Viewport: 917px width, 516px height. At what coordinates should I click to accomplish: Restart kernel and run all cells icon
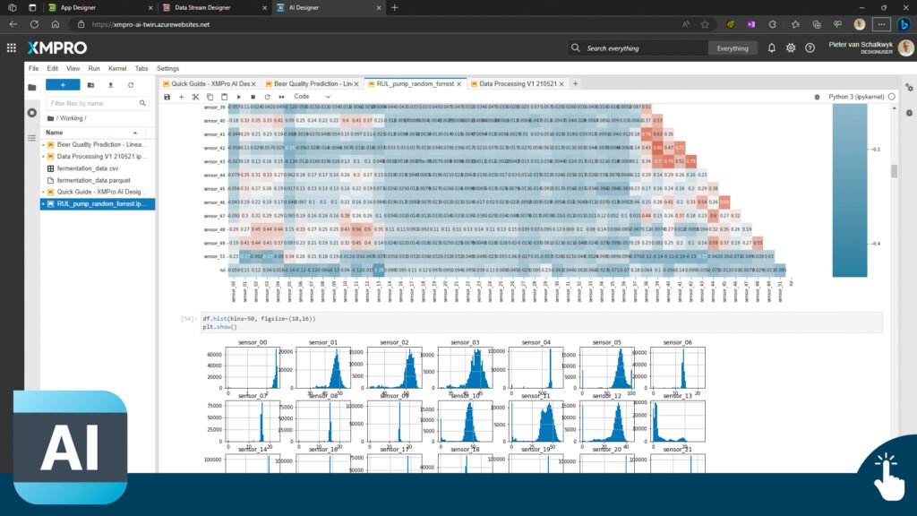(x=281, y=97)
